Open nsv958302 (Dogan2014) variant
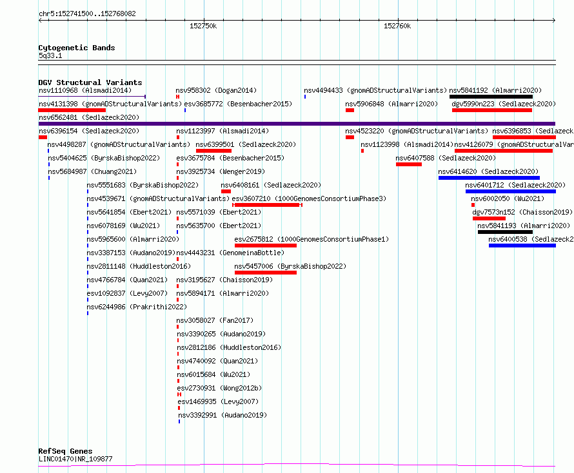This screenshot has width=574, height=473. [x=216, y=90]
